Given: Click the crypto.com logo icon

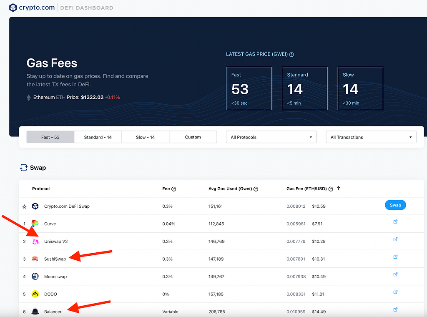Looking at the screenshot, I should tap(13, 8).
